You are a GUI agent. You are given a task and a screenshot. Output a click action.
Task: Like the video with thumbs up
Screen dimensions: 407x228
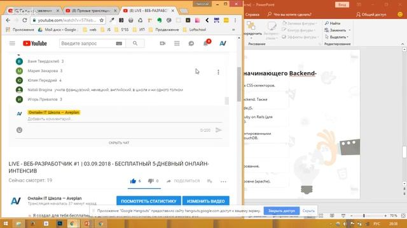click(x=133, y=181)
